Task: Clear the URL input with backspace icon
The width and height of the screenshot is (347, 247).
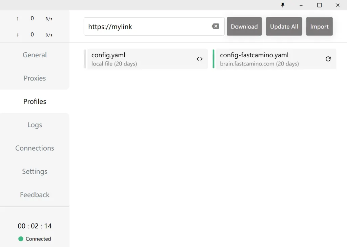Action: pyautogui.click(x=215, y=26)
